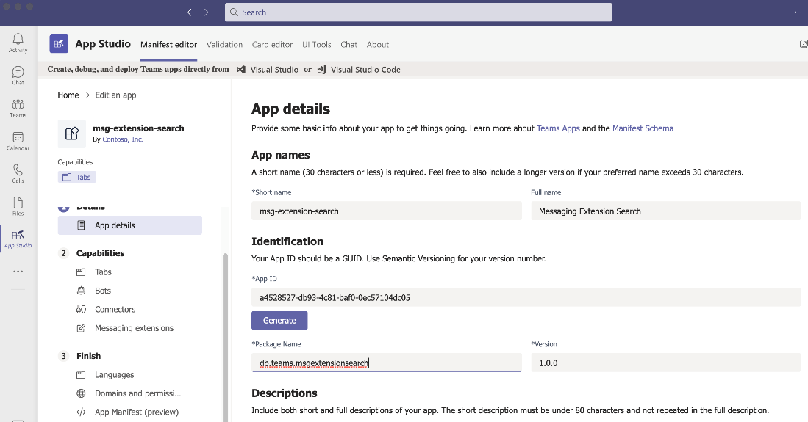The image size is (808, 422).
Task: Switch to Card editor tab
Action: click(272, 44)
